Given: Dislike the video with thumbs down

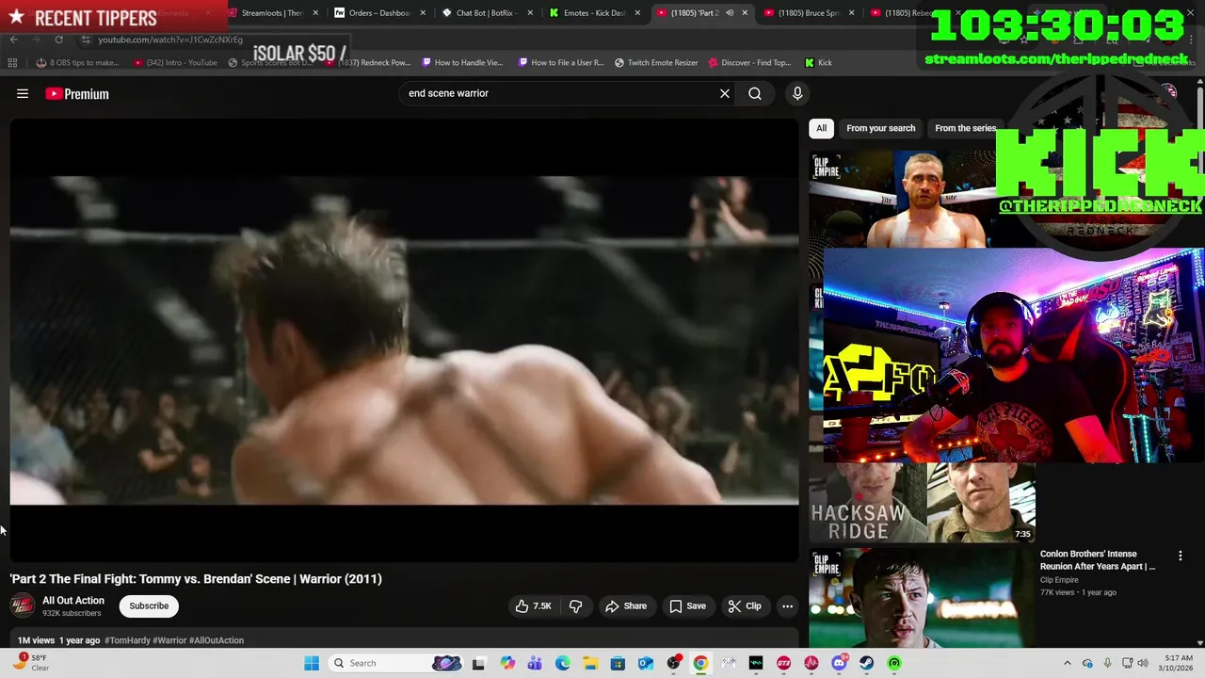Looking at the screenshot, I should point(575,606).
